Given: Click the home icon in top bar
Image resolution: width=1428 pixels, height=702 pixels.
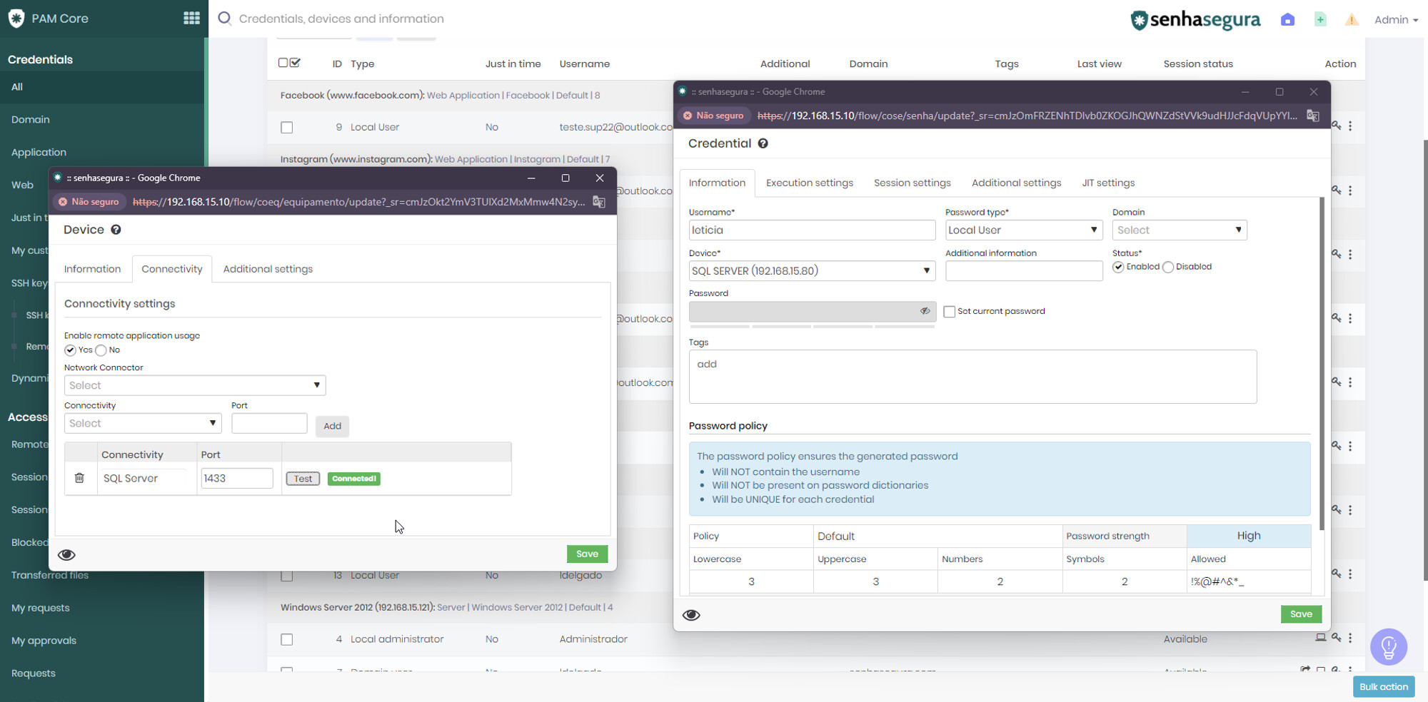Looking at the screenshot, I should [1287, 20].
